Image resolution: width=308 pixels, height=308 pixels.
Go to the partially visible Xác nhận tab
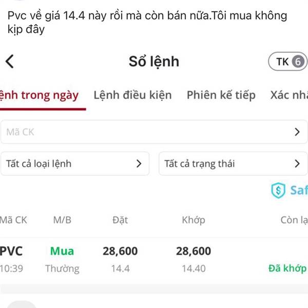288,95
